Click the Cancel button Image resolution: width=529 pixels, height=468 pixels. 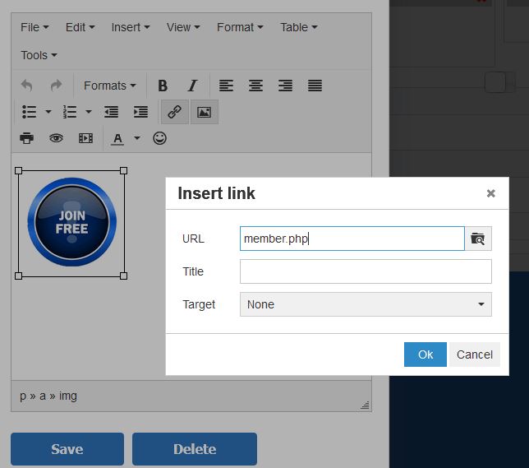pos(475,354)
